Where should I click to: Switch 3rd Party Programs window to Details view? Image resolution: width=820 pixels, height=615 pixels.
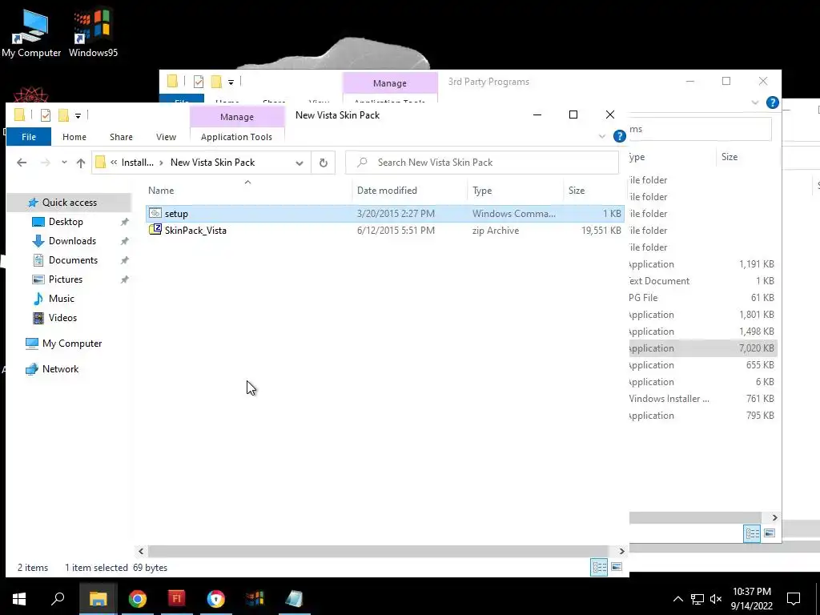click(752, 533)
